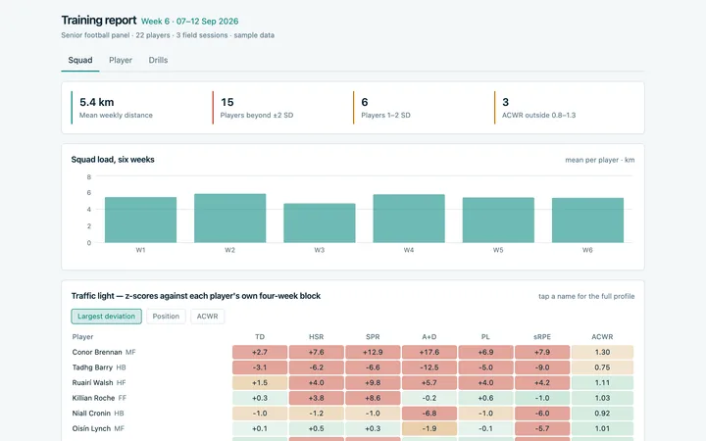The width and height of the screenshot is (706, 441).
Task: Click the W3 bar in squad load chart
Action: click(320, 223)
